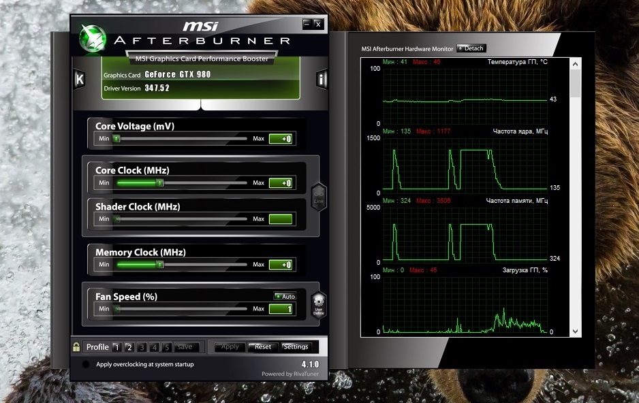Click the Core Voltage offset value field
The height and width of the screenshot is (403, 639).
[281, 139]
